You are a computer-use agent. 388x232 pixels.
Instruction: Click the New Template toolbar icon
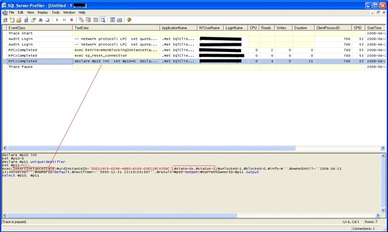[12, 20]
